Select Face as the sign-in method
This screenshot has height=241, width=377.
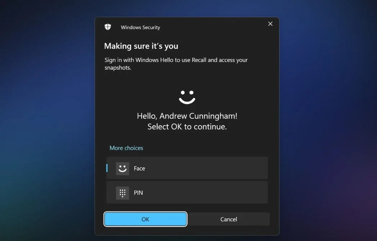187,168
